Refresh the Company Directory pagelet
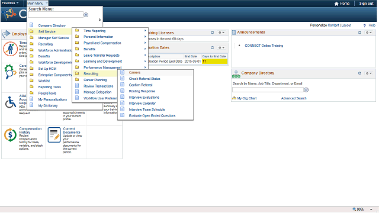This screenshot has width=379, height=213. (x=359, y=73)
